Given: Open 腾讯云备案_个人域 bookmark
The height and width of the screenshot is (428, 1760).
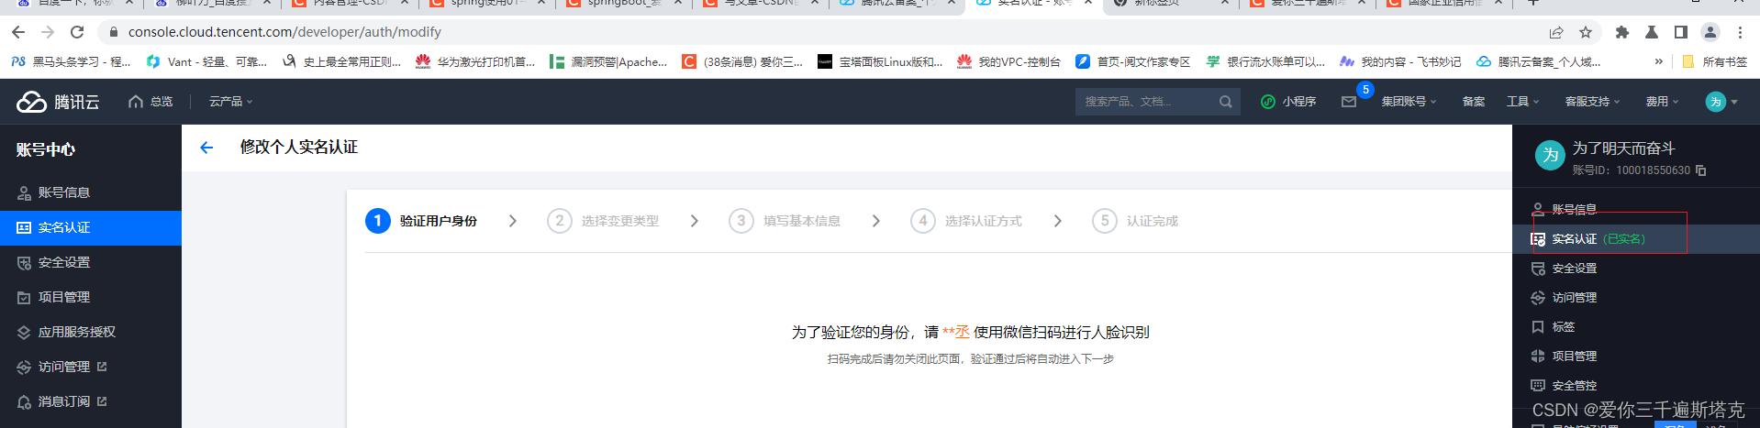Looking at the screenshot, I should coord(1539,62).
